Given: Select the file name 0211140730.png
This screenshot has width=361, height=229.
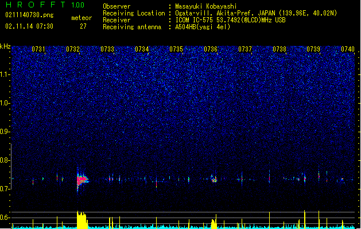Looking at the screenshot, I should coord(29,15).
